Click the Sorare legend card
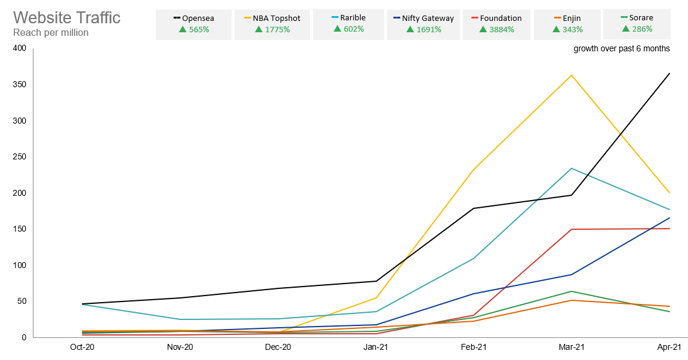 (637, 24)
